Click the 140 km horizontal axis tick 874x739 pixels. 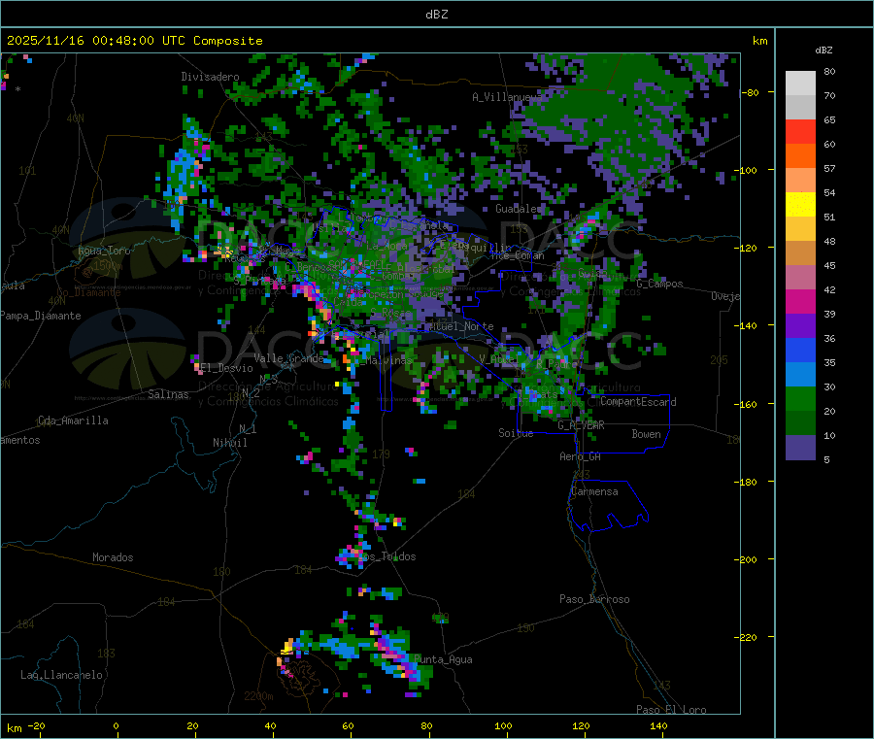[x=658, y=726]
